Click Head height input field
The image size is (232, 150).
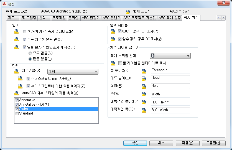pos(170,78)
